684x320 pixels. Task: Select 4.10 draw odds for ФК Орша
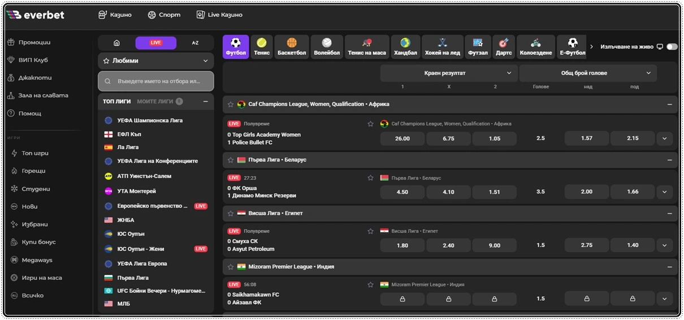[x=448, y=192]
